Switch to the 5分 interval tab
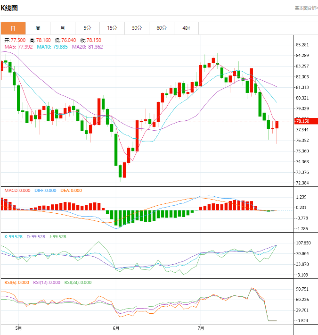This screenshot has height=335, width=318. click(x=87, y=28)
